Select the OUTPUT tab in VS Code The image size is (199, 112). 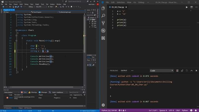point(124,71)
